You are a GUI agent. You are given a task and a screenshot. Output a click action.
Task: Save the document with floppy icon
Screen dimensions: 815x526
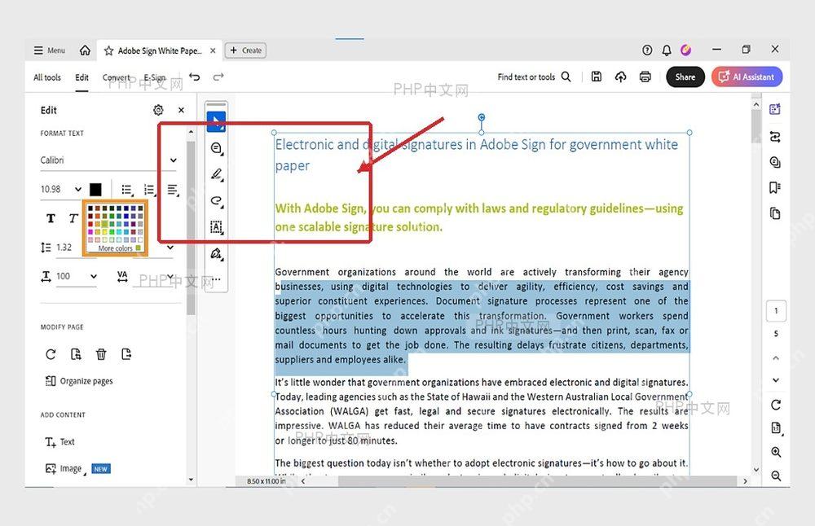(597, 77)
